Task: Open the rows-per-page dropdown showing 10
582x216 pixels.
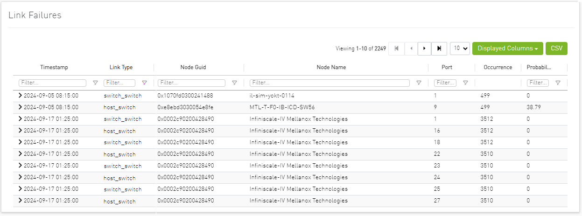Action: (460, 49)
